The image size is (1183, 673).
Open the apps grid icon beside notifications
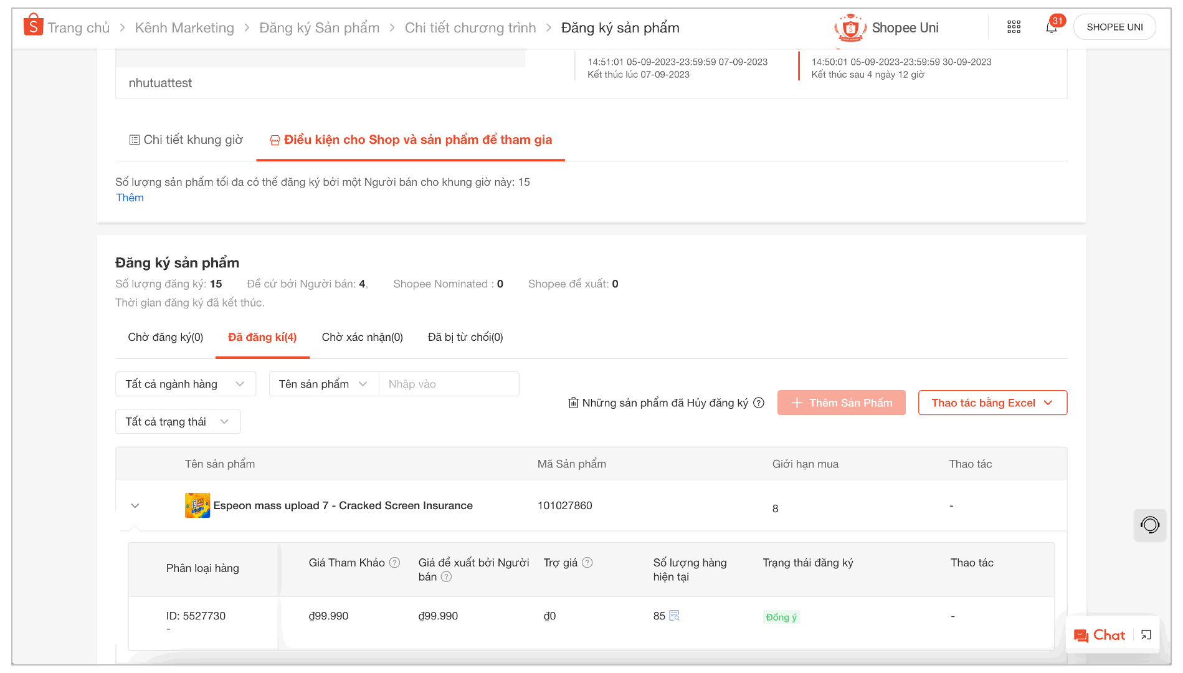[x=1014, y=27]
